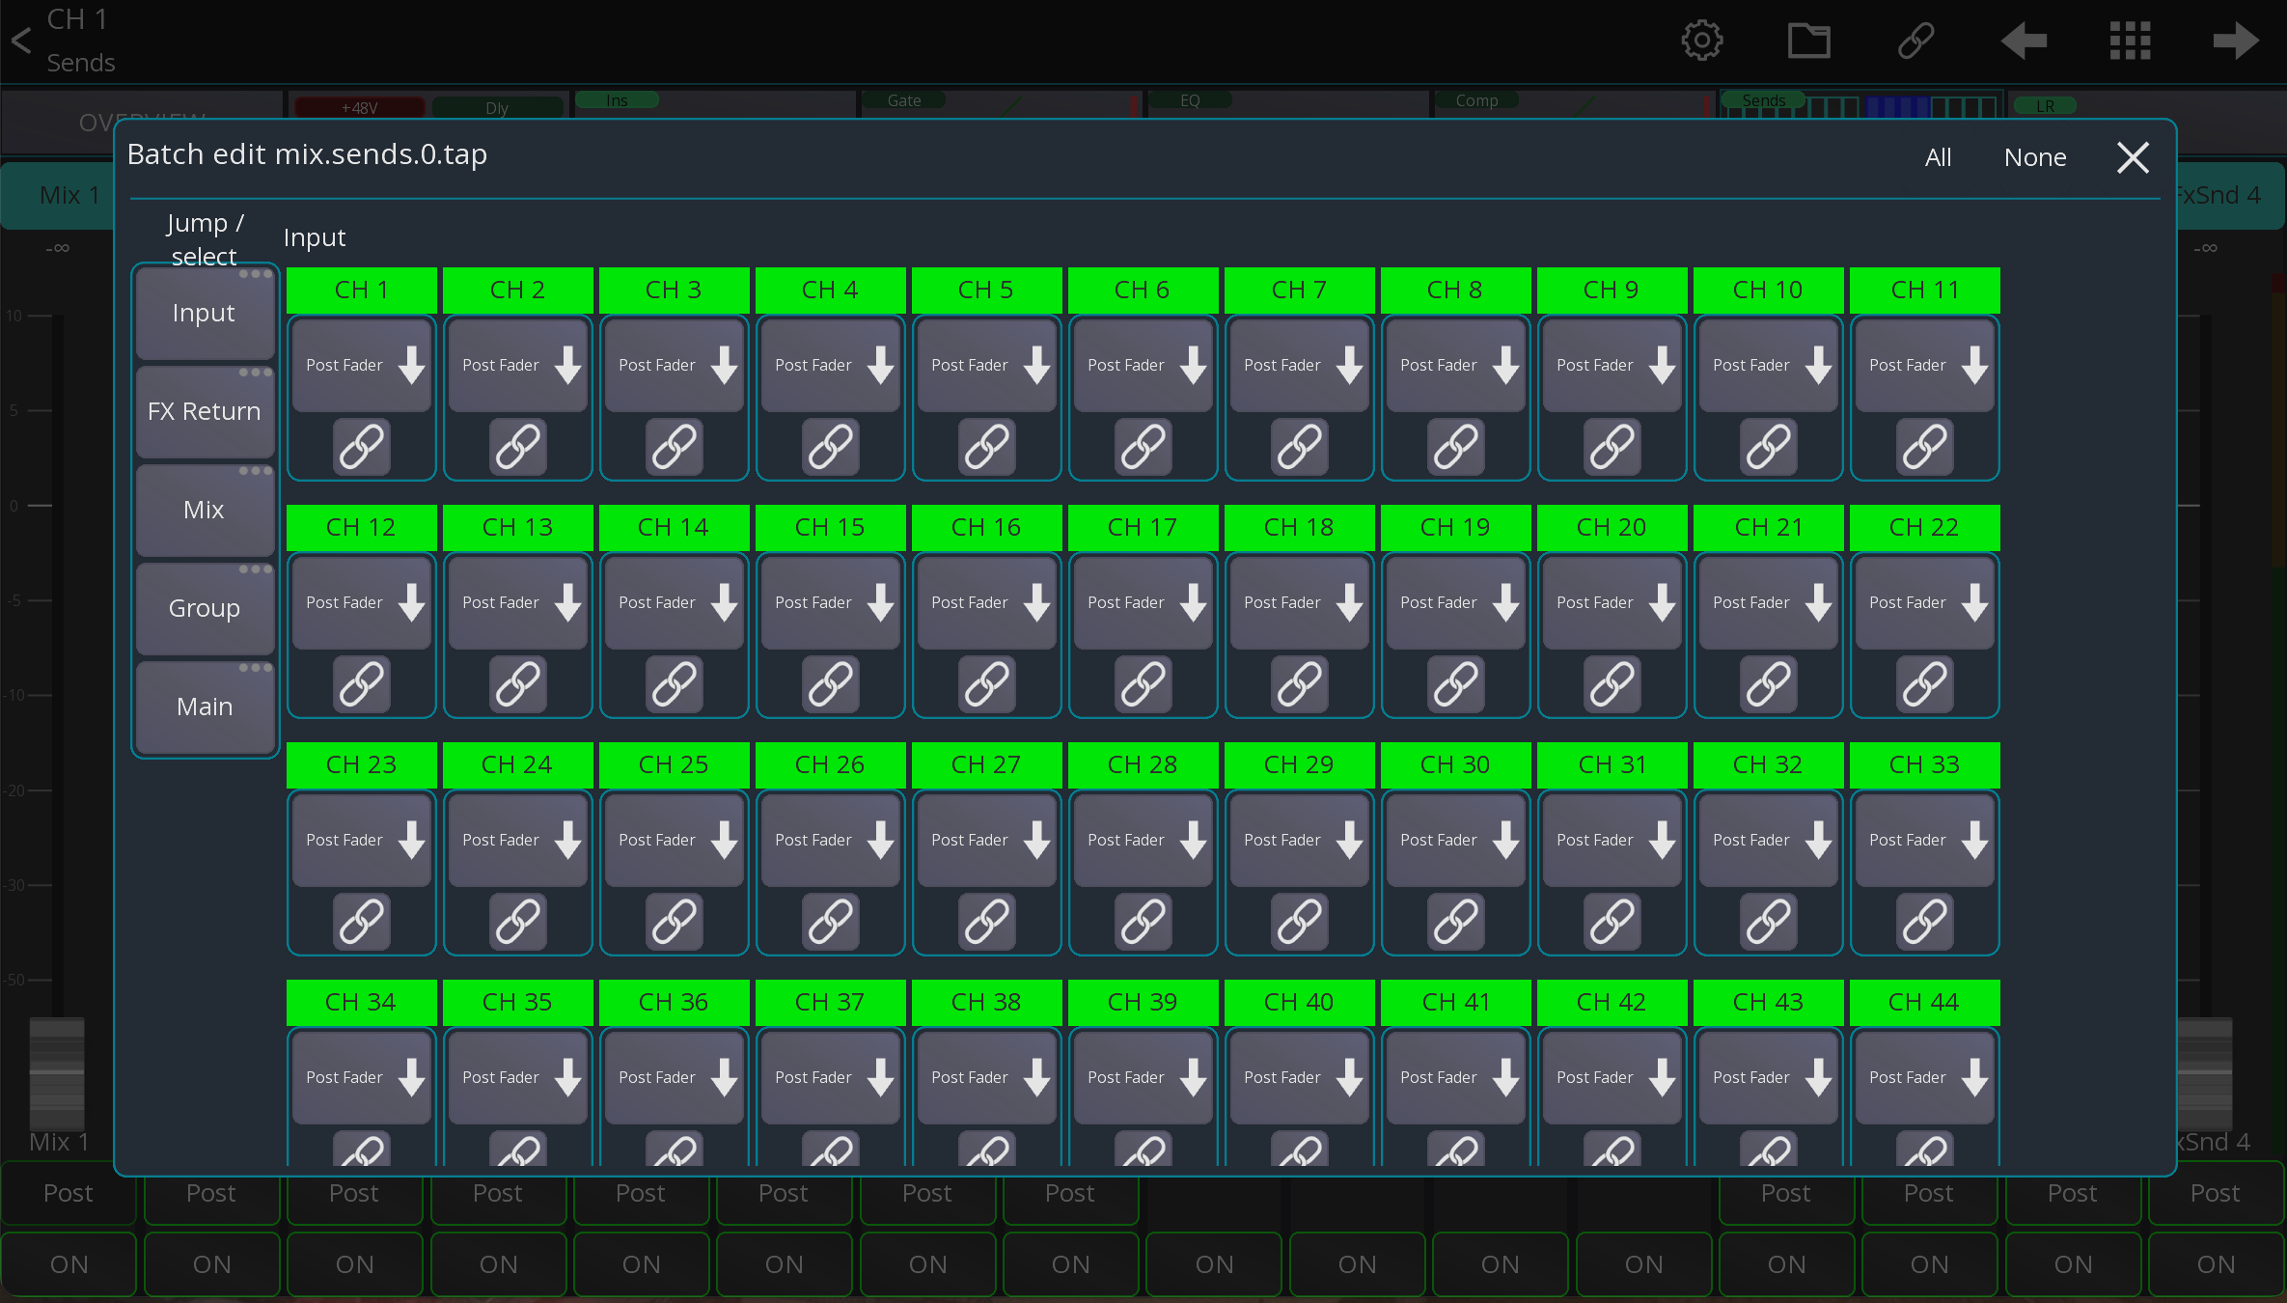Toggle selection of CH 21 header
This screenshot has width=2287, height=1303.
[1769, 528]
